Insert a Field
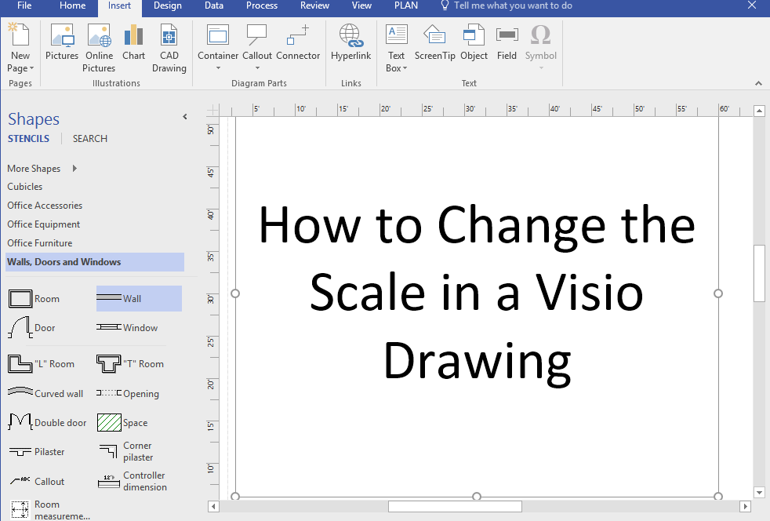The height and width of the screenshot is (521, 770). click(507, 43)
